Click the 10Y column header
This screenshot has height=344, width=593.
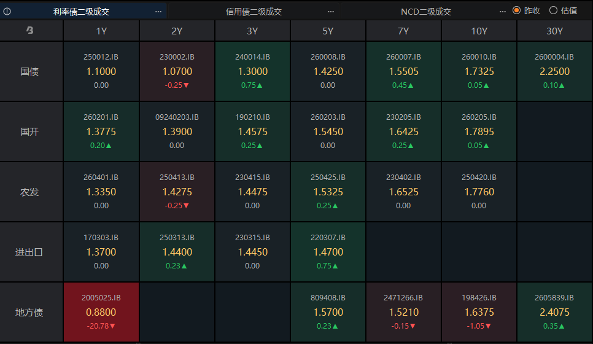tap(479, 31)
